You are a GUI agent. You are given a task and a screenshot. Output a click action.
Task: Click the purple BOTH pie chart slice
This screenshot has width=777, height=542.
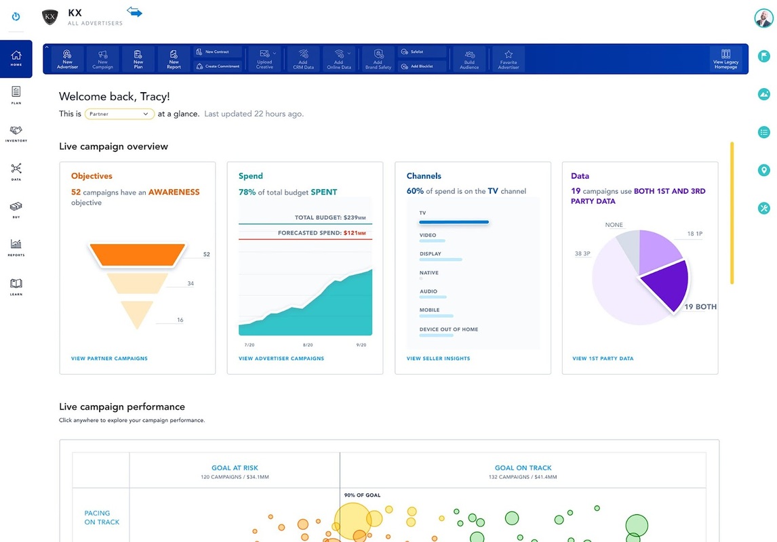668,281
